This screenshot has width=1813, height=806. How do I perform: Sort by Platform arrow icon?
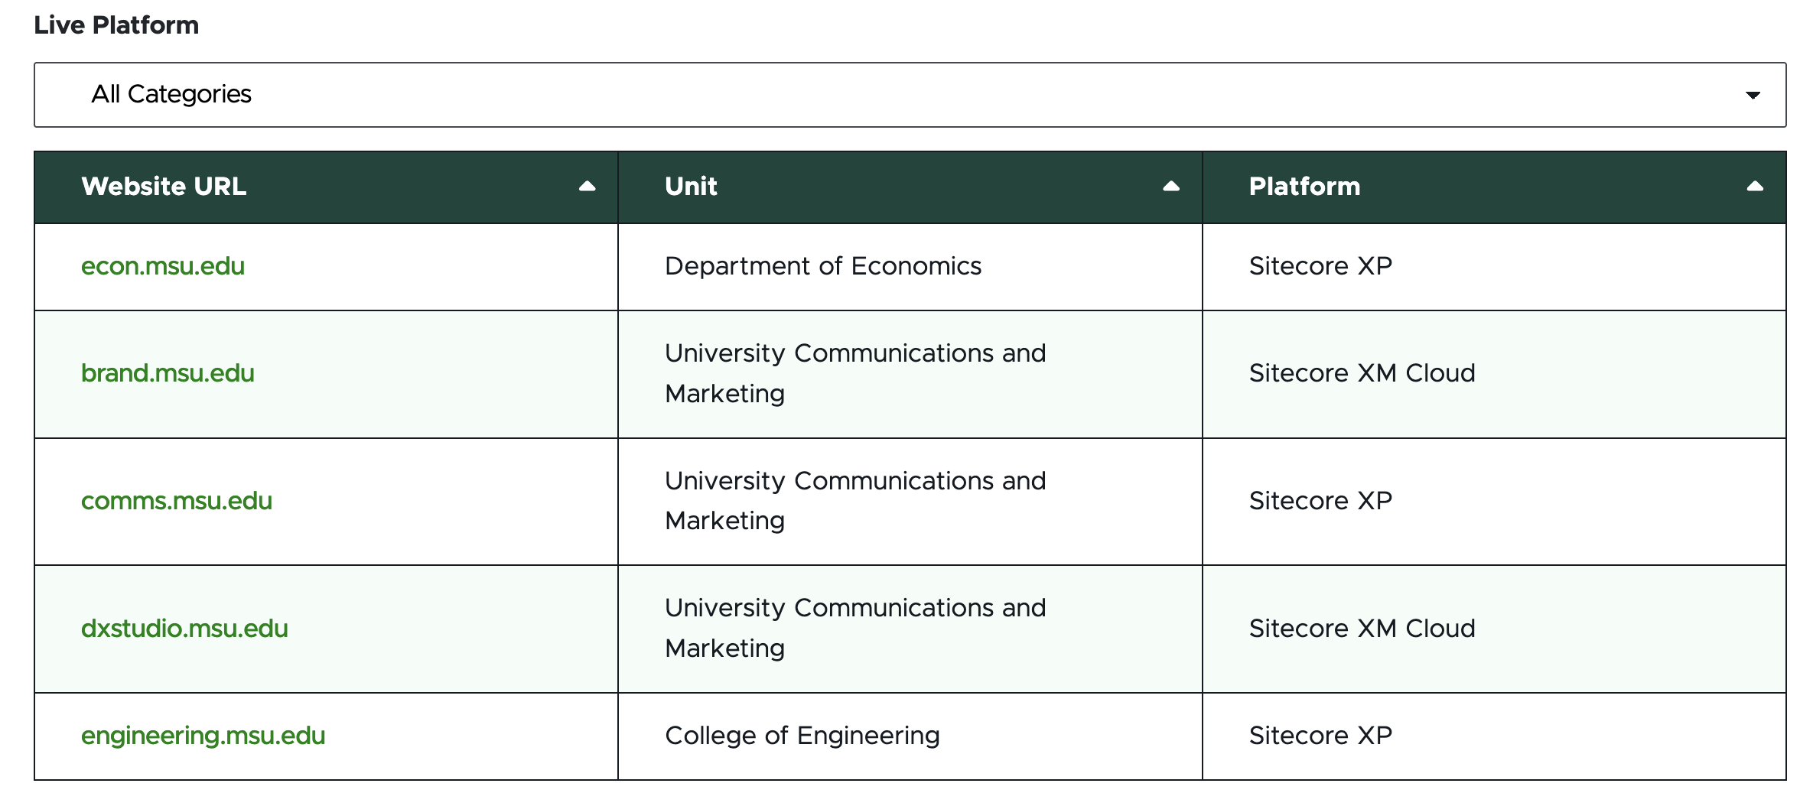click(x=1755, y=186)
